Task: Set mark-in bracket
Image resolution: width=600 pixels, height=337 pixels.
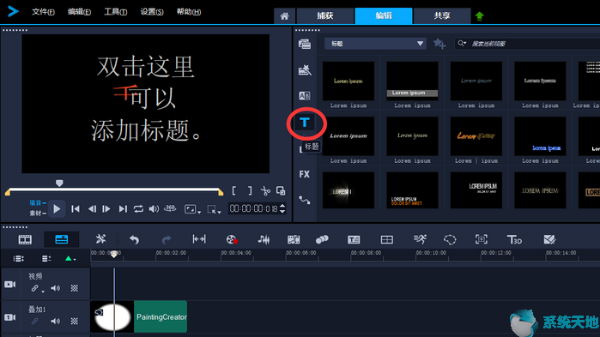Action: pyautogui.click(x=233, y=190)
